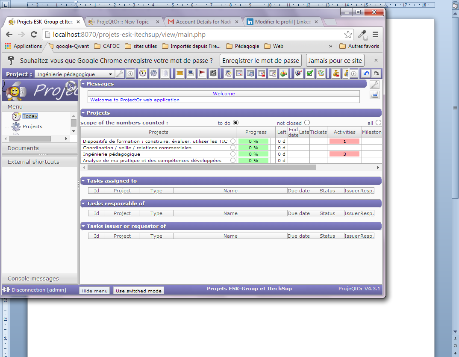The image size is (459, 357).
Task: Open Chrome hamburger menu icon
Action: [375, 34]
